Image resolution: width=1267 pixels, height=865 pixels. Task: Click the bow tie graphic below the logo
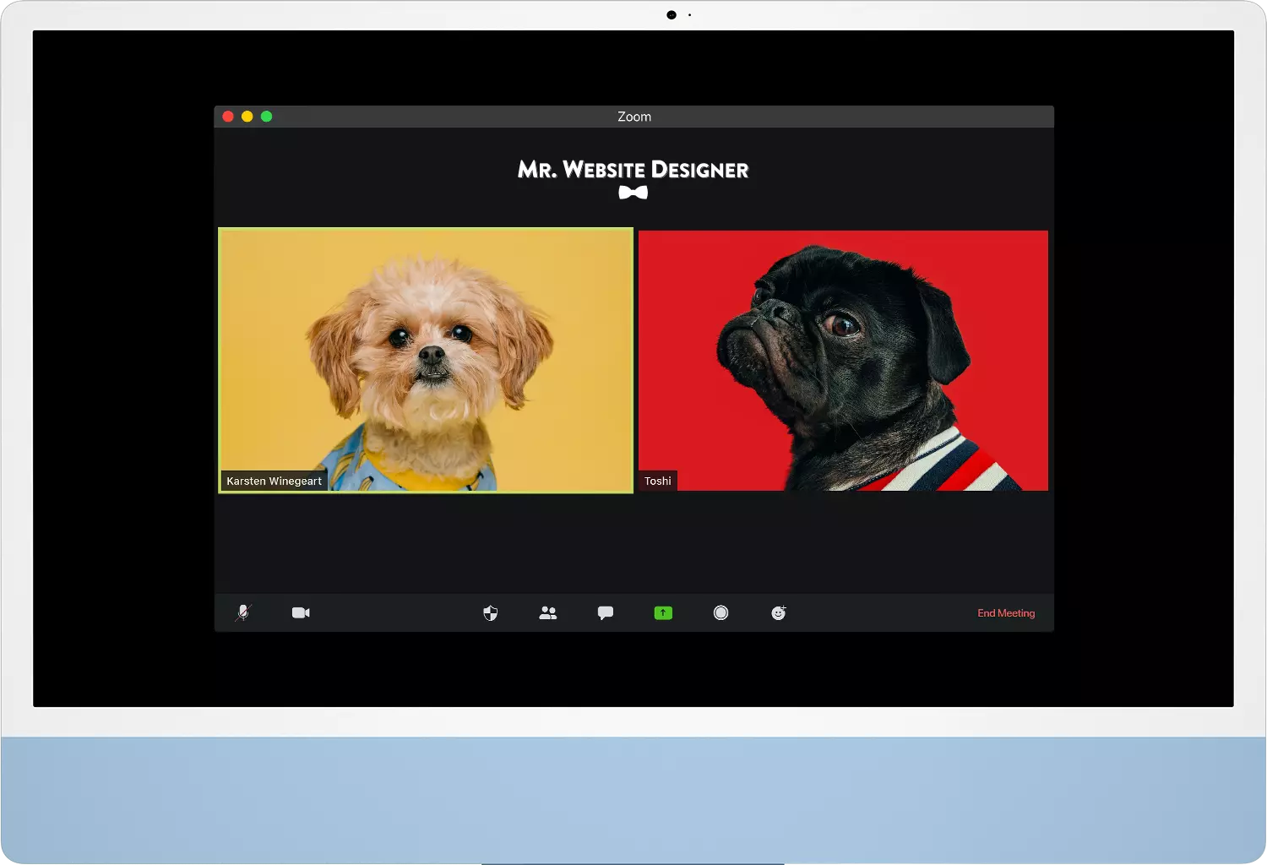pos(633,193)
